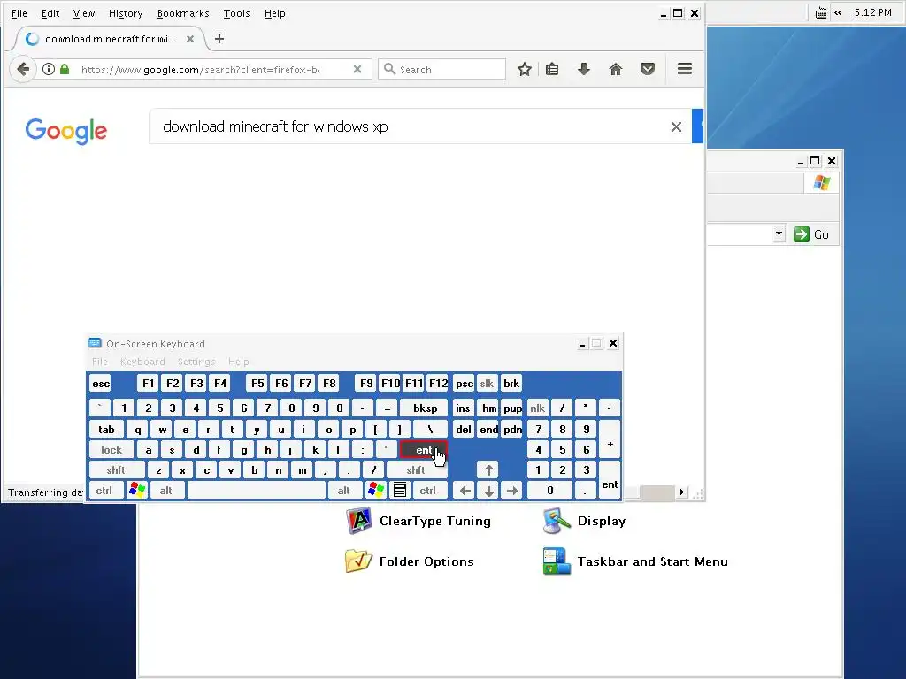Click left Windows logo key on keyboard
This screenshot has height=679, width=906.
[x=137, y=490]
